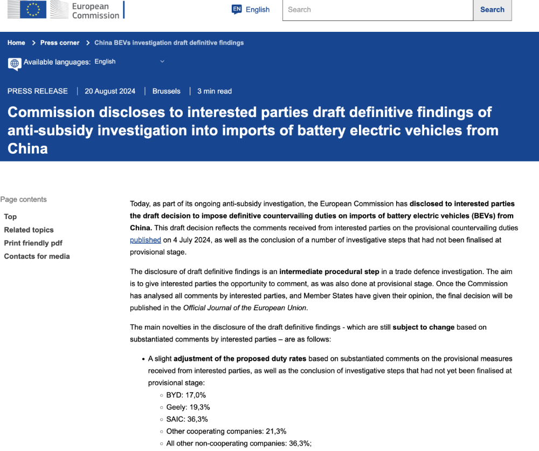The width and height of the screenshot is (539, 451).
Task: Click 'All other non-cooperating companies: 36,3%' entry
Action: tap(239, 443)
